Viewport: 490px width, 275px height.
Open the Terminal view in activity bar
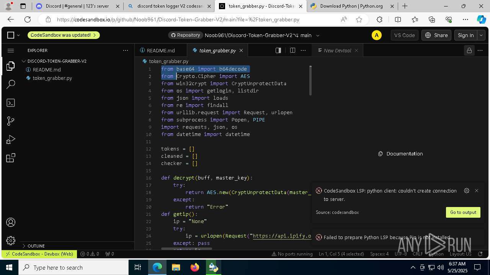pyautogui.click(x=11, y=103)
